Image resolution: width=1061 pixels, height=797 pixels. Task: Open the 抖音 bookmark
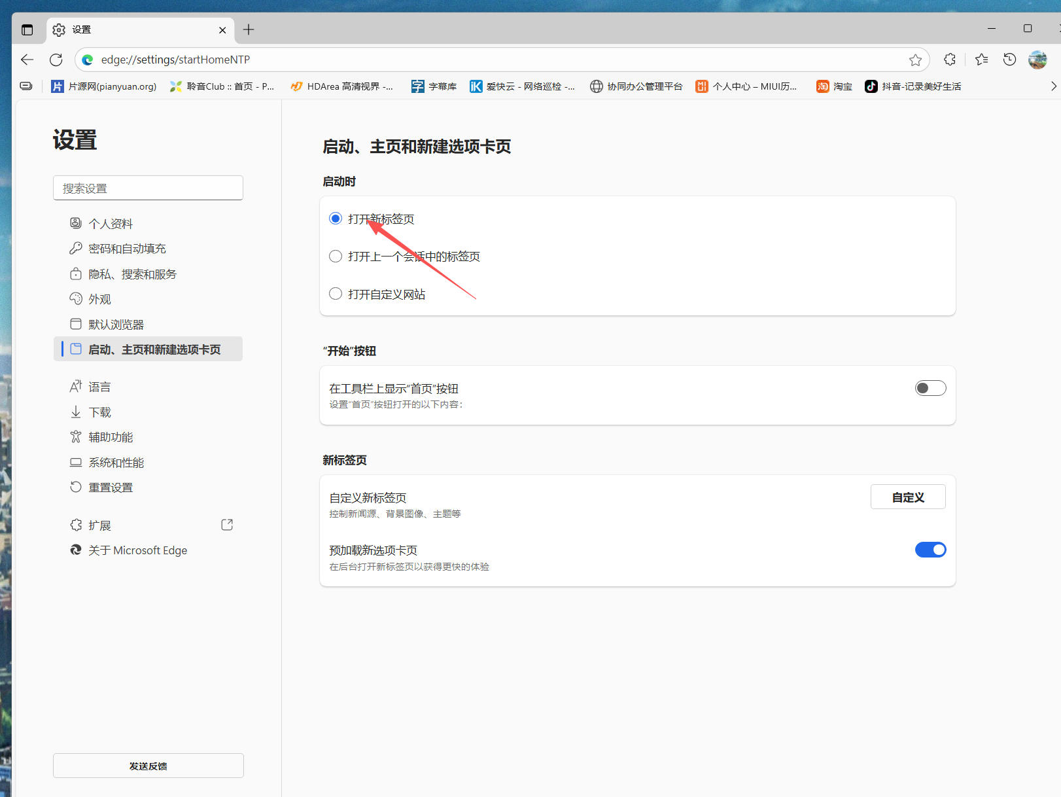pos(913,86)
